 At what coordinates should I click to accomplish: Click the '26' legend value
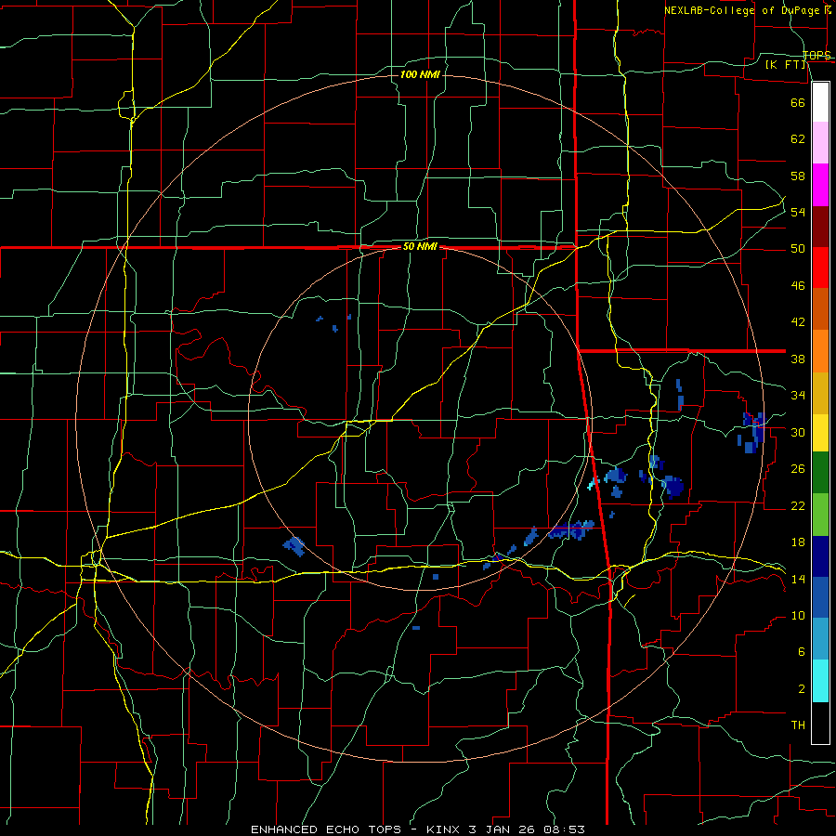click(x=798, y=469)
